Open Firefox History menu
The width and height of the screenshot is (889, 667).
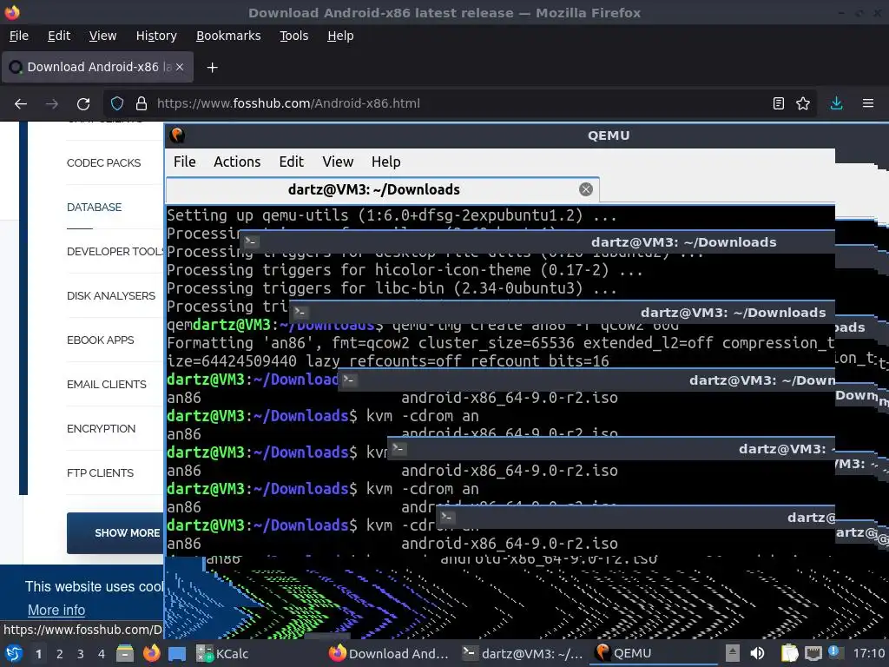[x=156, y=36]
